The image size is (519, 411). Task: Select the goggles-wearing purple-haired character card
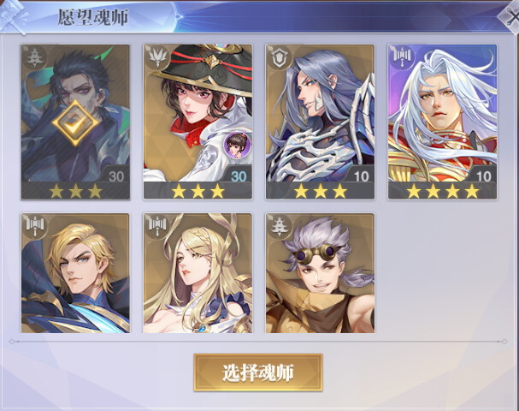tap(320, 273)
